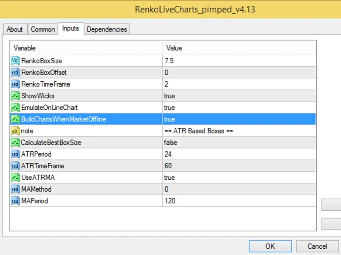The image size is (341, 255).
Task: Click the Cancel button
Action: click(317, 246)
